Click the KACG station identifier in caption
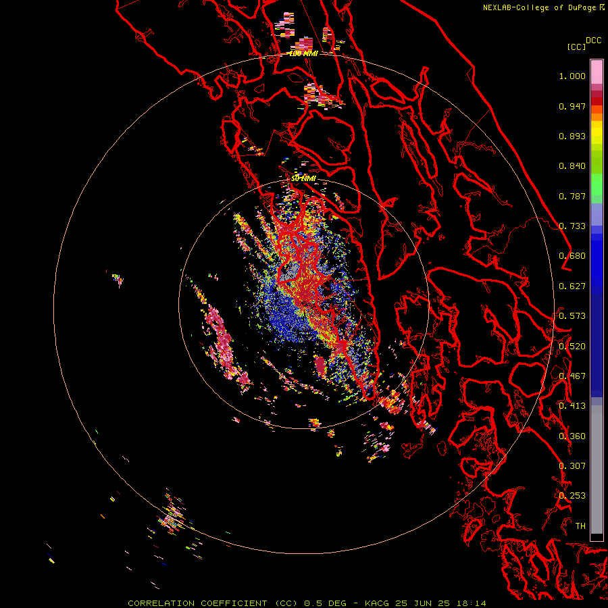Image resolution: width=608 pixels, height=608 pixels. (376, 603)
